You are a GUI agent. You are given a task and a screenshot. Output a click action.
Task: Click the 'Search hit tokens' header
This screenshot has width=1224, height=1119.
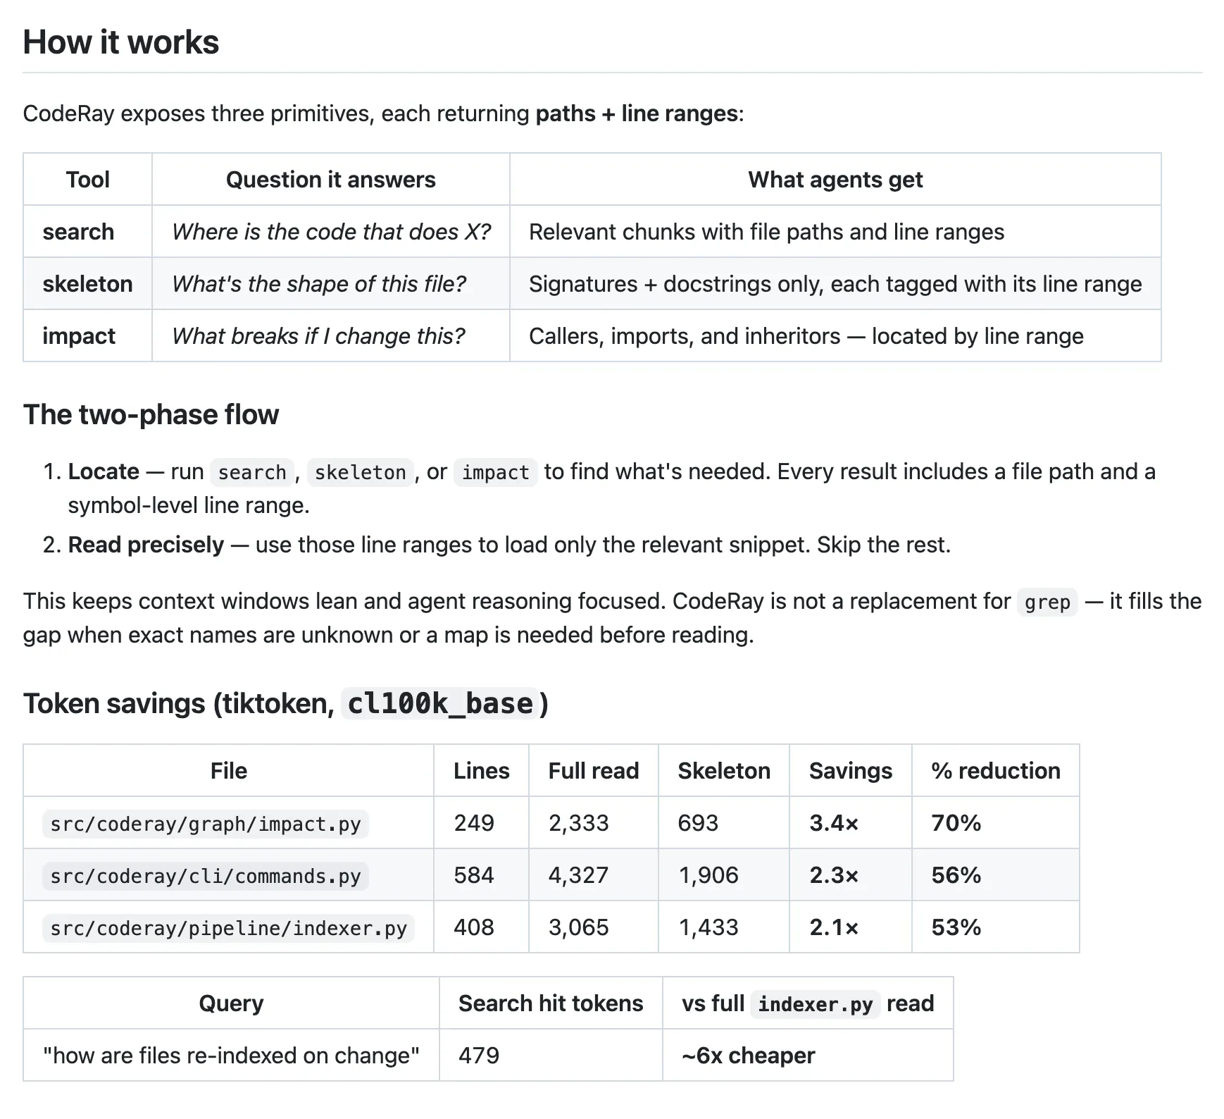tap(551, 1003)
